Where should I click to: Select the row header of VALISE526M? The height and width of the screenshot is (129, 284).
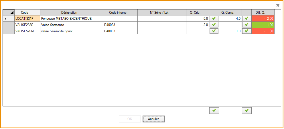pos(9,31)
